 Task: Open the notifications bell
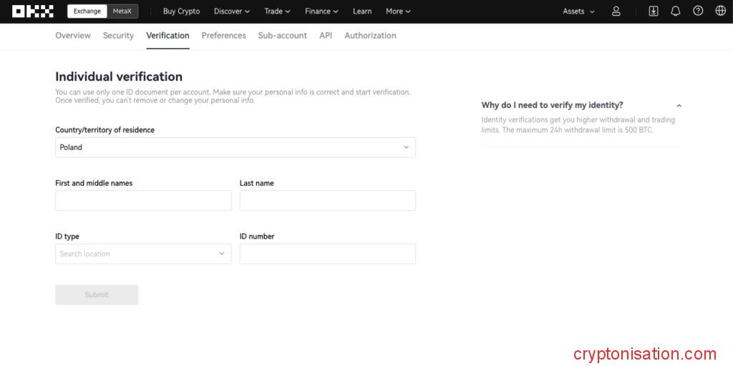click(x=675, y=11)
